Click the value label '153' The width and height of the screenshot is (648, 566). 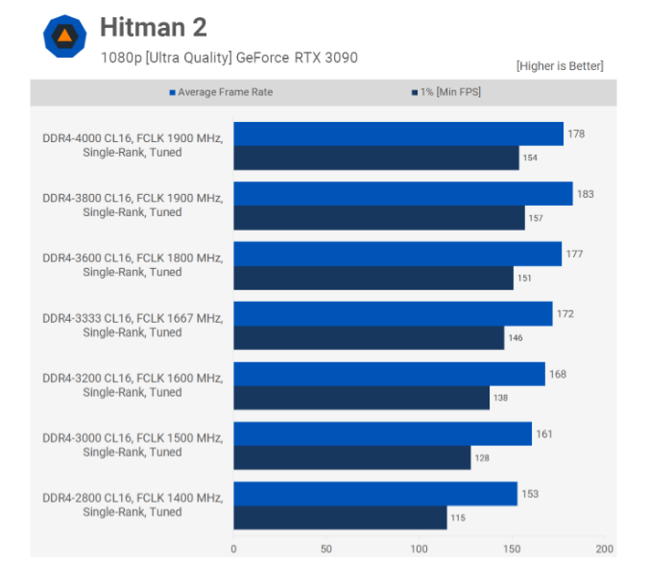[530, 494]
